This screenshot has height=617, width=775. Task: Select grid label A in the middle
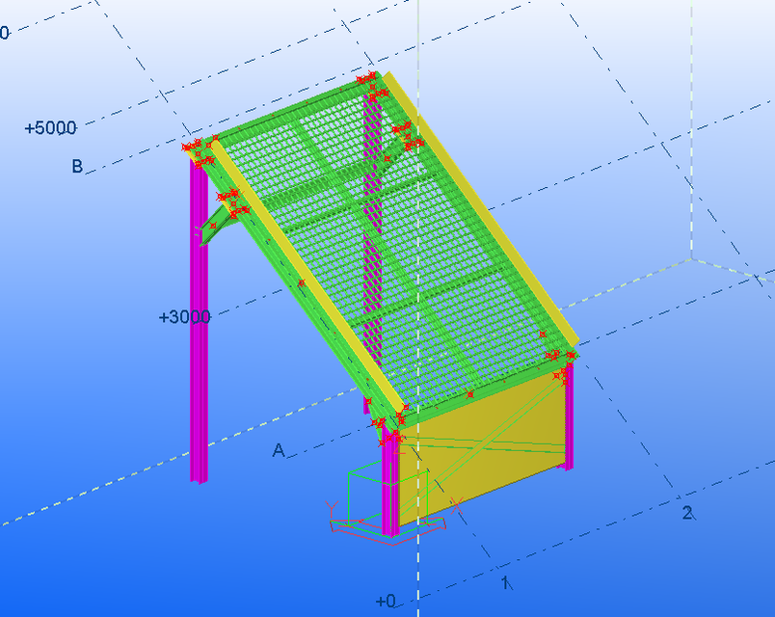click(x=279, y=448)
